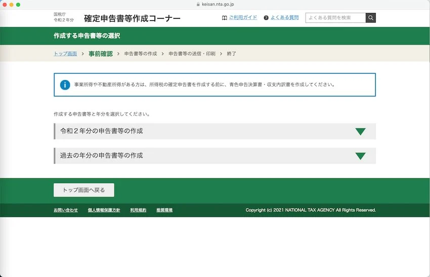The height and width of the screenshot is (277, 430).
Task: Focus the よくある質問を検索 search field
Action: (335, 18)
